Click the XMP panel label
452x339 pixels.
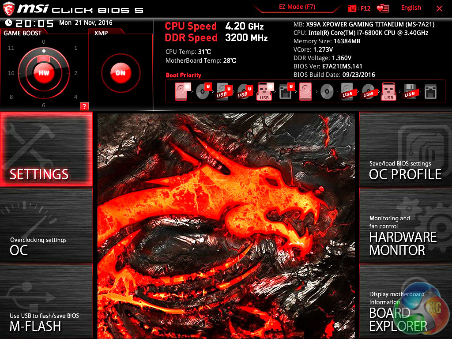click(101, 33)
